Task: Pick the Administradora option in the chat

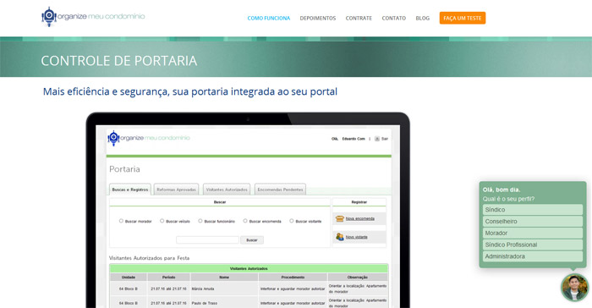Action: [x=532, y=256]
